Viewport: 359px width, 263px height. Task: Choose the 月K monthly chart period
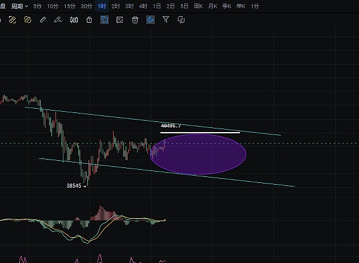click(x=212, y=6)
